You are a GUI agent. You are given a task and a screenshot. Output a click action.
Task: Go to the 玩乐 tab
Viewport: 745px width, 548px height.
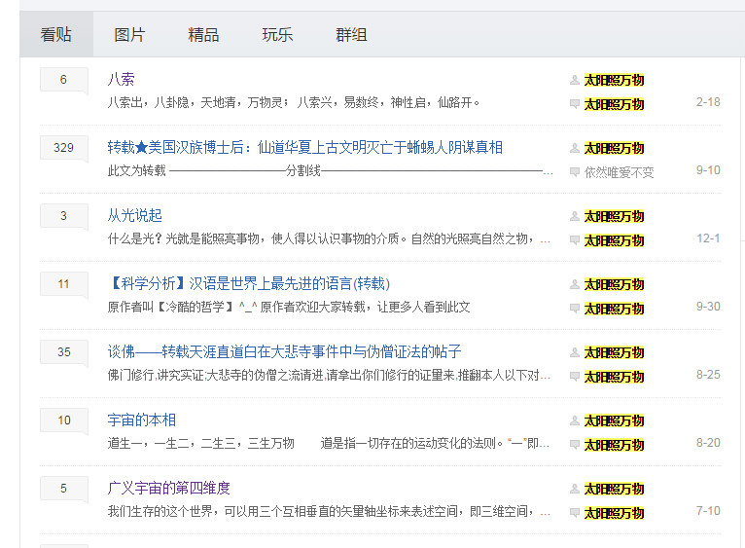click(x=277, y=34)
